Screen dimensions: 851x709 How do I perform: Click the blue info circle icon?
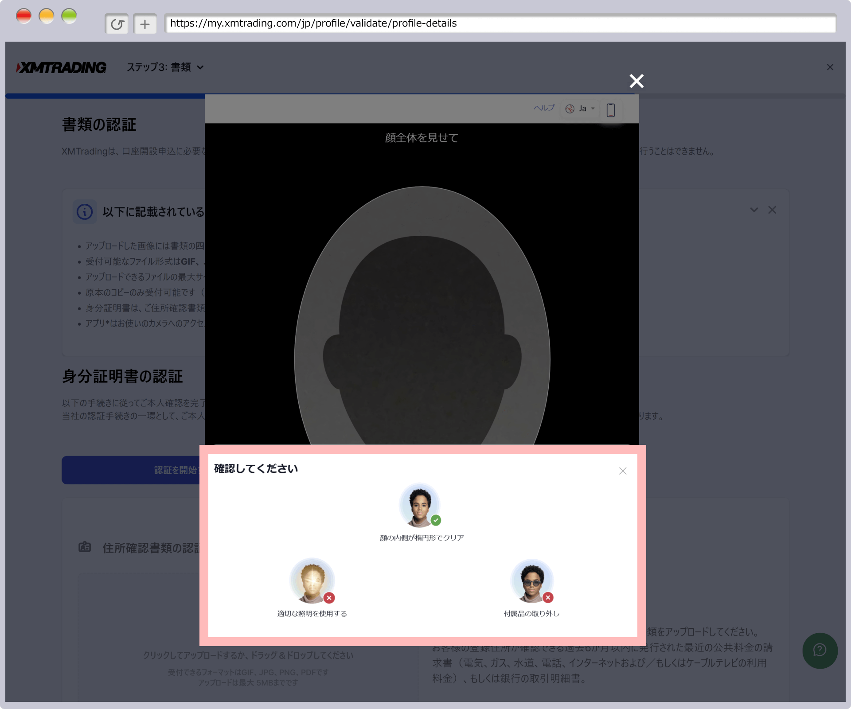click(85, 212)
